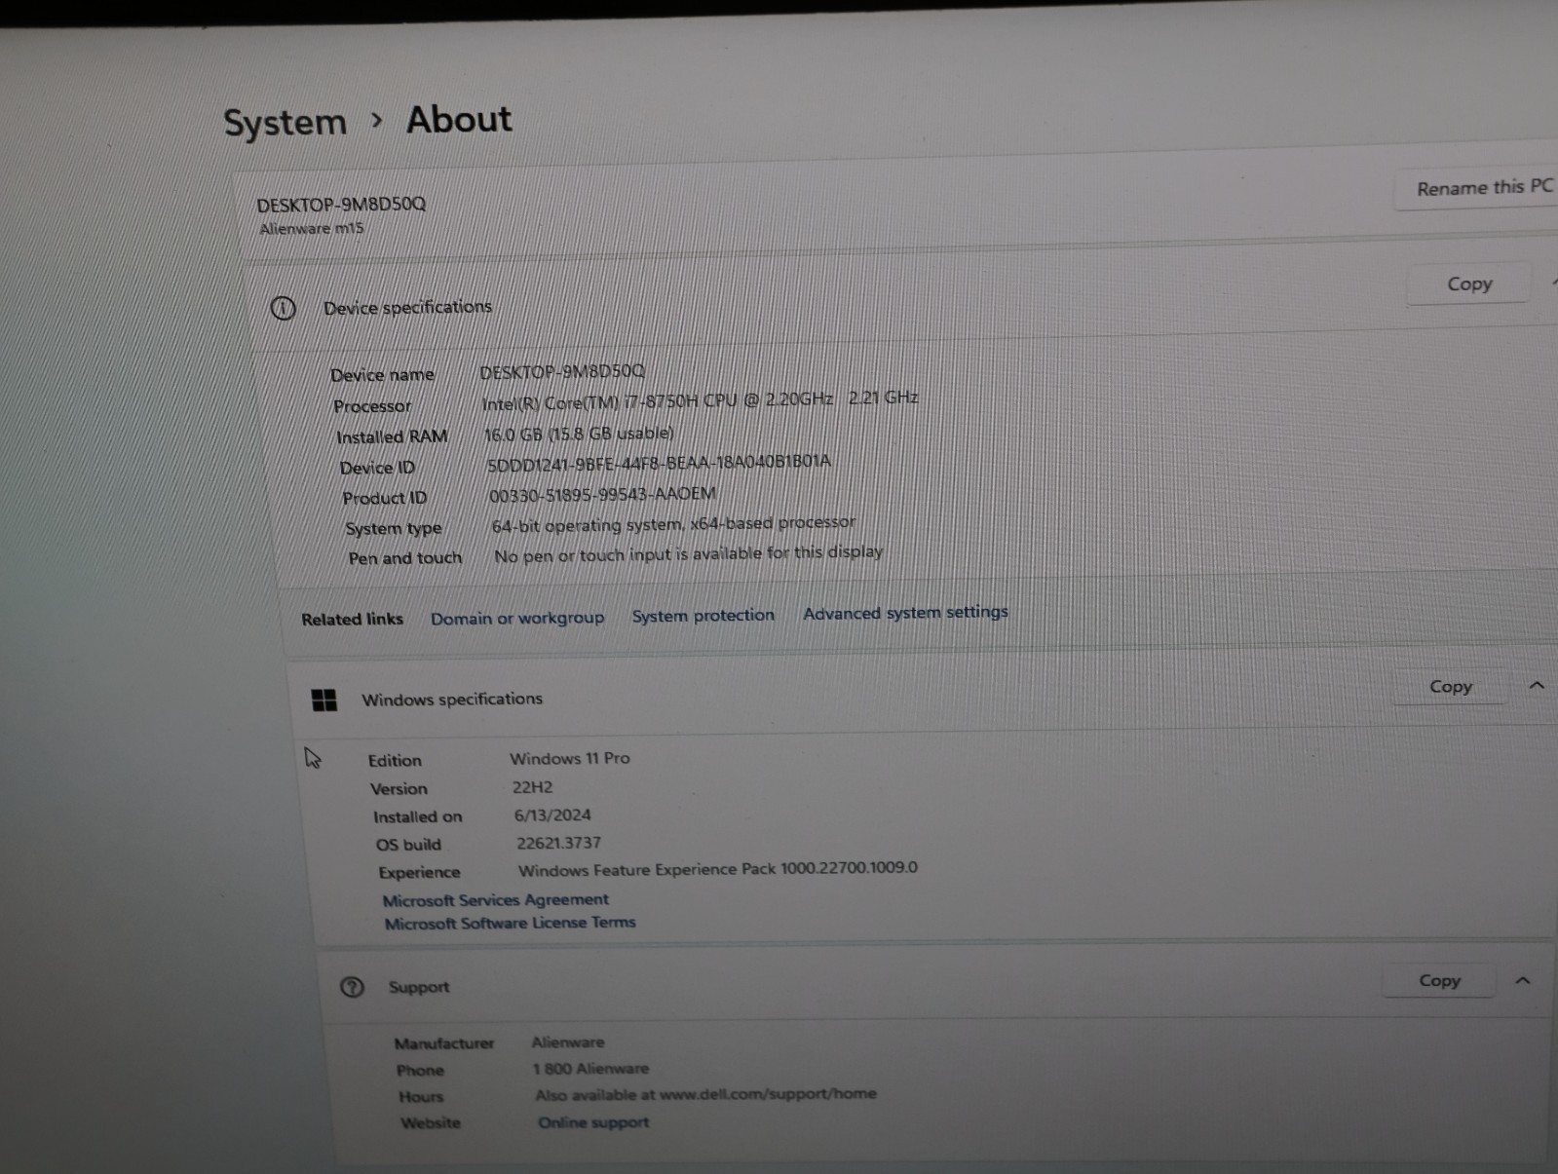Select the DESKTOP-9M8D50Q title at top
This screenshot has height=1174, width=1558.
coord(341,205)
